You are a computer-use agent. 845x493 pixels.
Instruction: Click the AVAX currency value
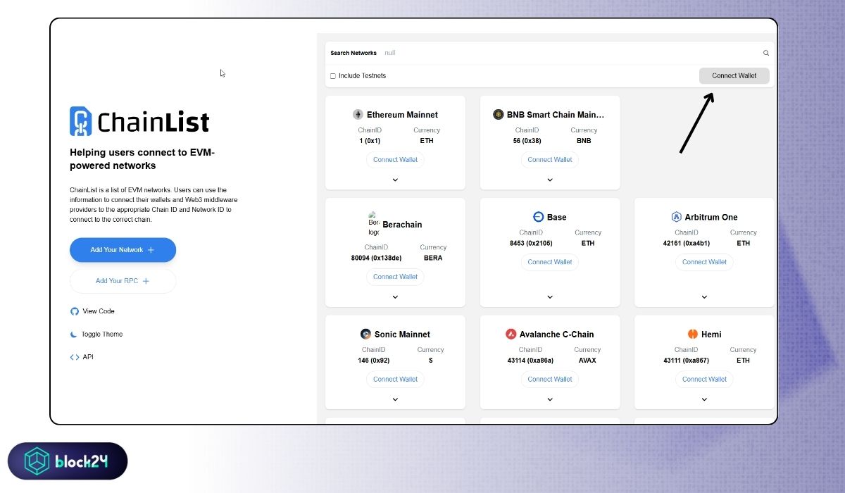[x=587, y=361]
